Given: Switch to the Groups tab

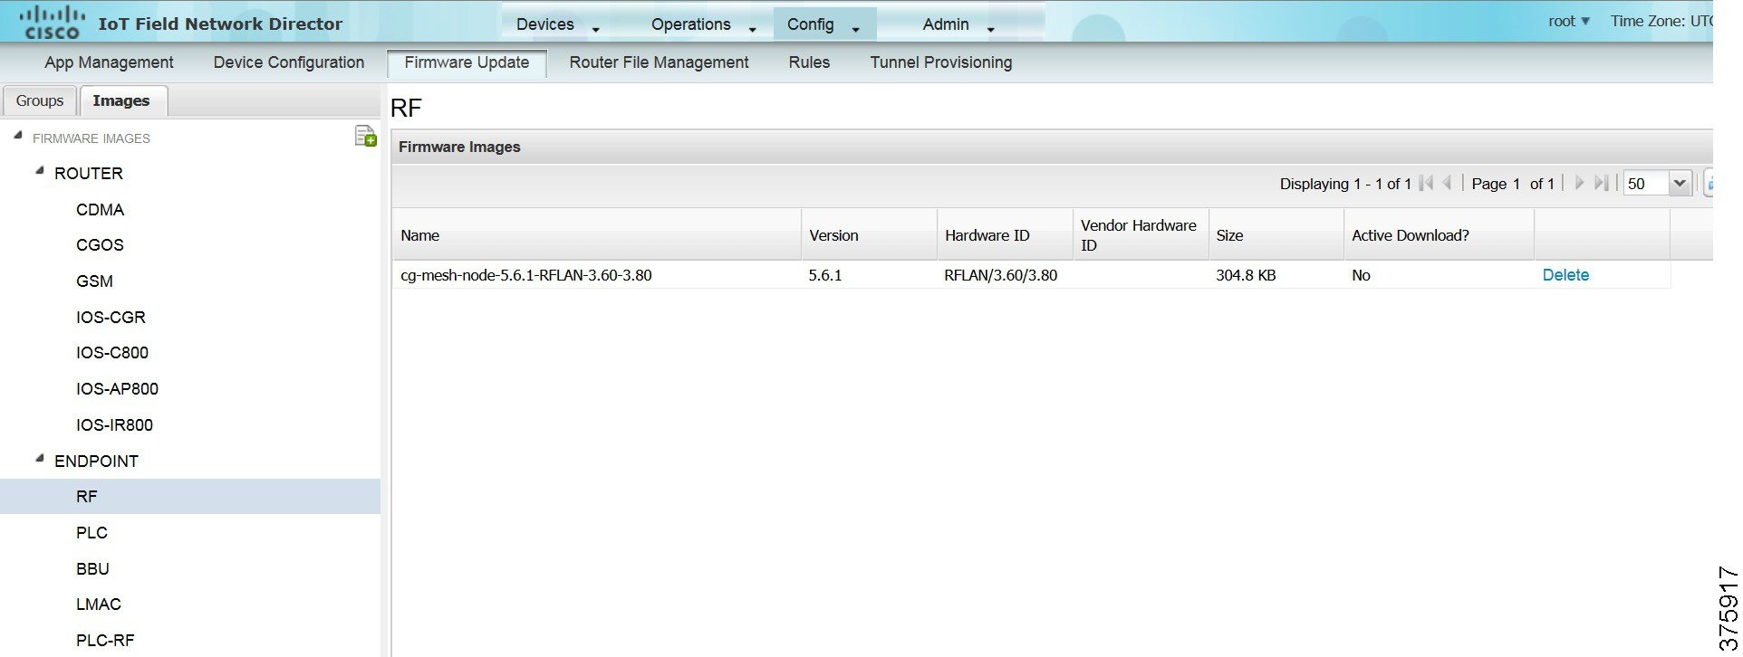Looking at the screenshot, I should click(x=40, y=100).
